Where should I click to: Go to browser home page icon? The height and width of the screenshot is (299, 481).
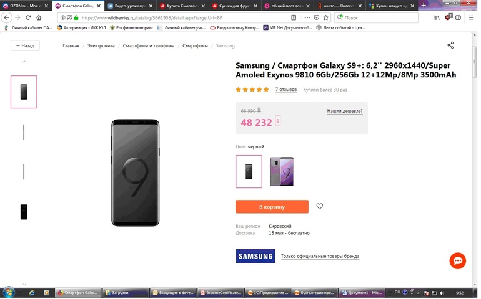(x=39, y=17)
